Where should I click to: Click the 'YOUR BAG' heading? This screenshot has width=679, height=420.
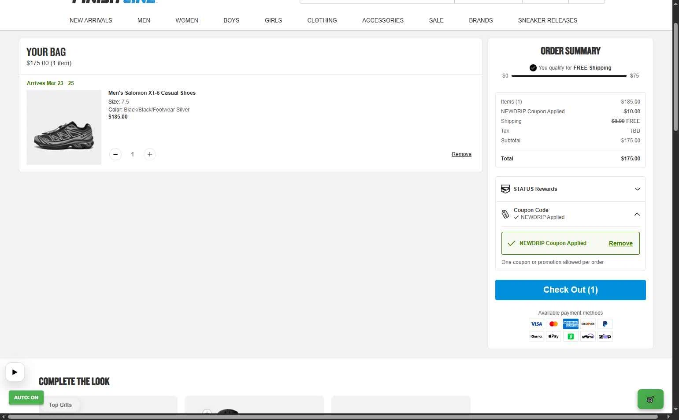[46, 52]
